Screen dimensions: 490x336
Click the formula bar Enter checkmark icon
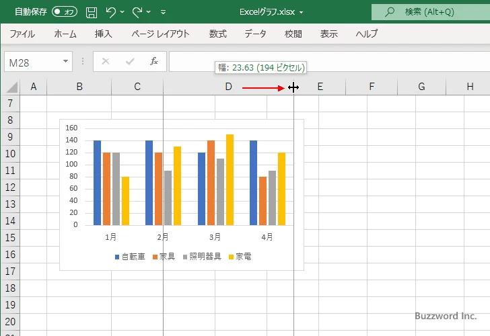(x=130, y=61)
